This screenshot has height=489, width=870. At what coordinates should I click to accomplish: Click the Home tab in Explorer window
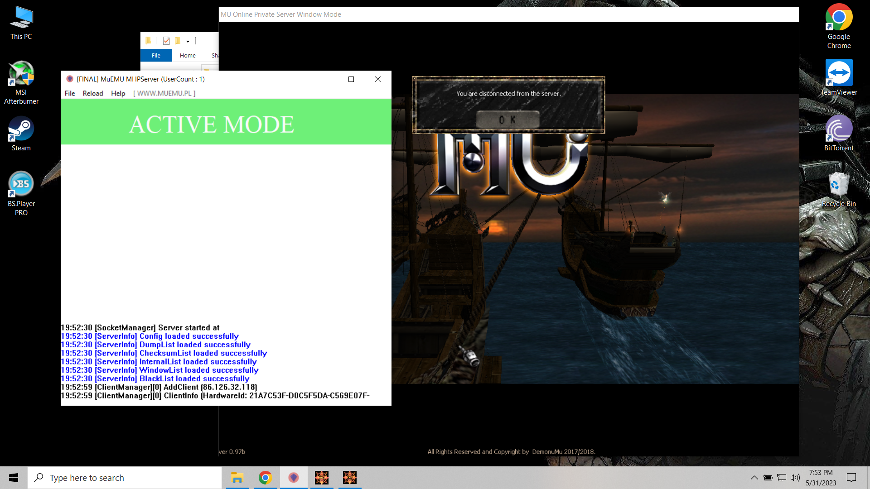tap(188, 55)
